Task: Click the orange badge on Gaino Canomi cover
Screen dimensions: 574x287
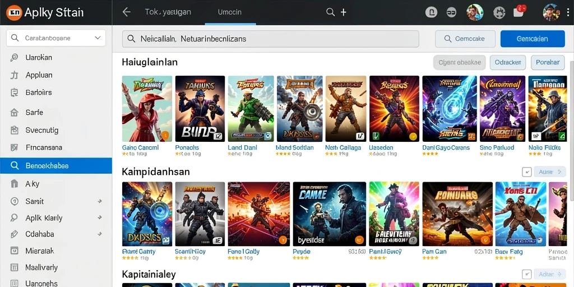Action: [165, 136]
